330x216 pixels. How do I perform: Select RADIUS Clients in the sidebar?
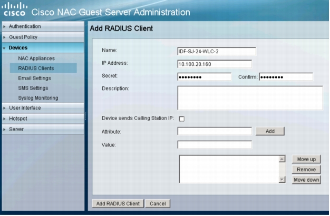43,68
